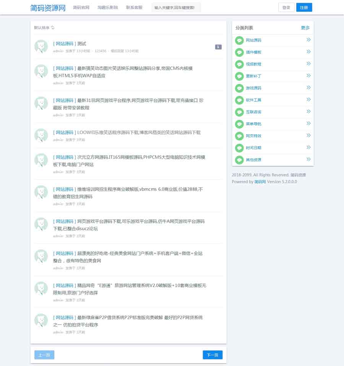Click the green icon beside 游戏源码
344x366 pixels.
click(239, 88)
